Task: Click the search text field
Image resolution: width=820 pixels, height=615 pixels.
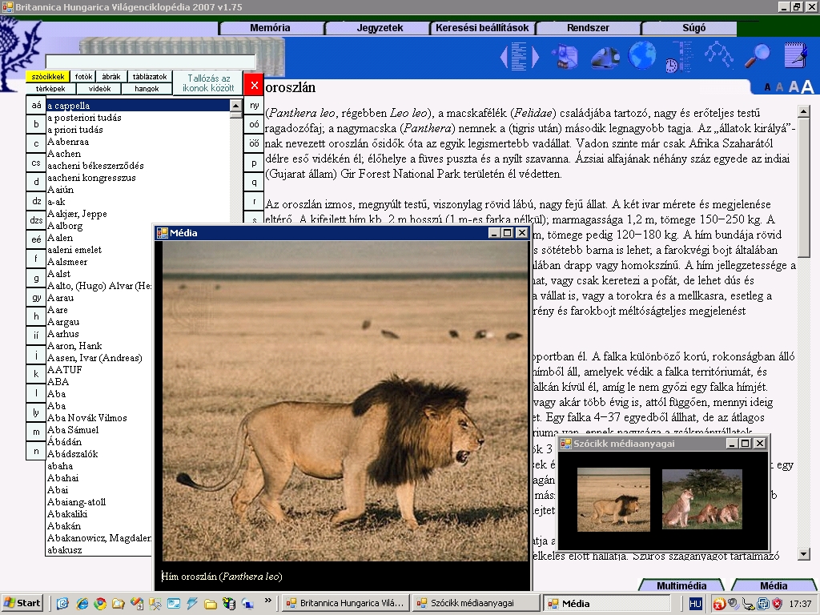Action: coord(151,61)
